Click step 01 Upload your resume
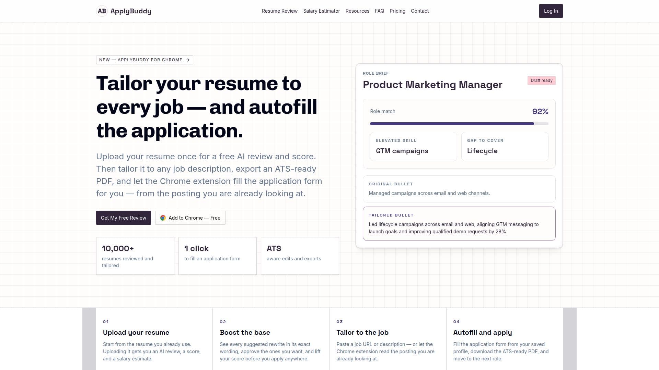The height and width of the screenshot is (370, 659). coord(154,339)
